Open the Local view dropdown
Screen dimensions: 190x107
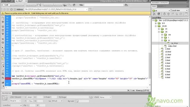(x=179, y=10)
